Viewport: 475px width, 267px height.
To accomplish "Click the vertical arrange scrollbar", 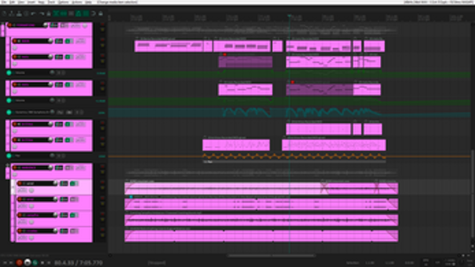I will tap(473, 194).
